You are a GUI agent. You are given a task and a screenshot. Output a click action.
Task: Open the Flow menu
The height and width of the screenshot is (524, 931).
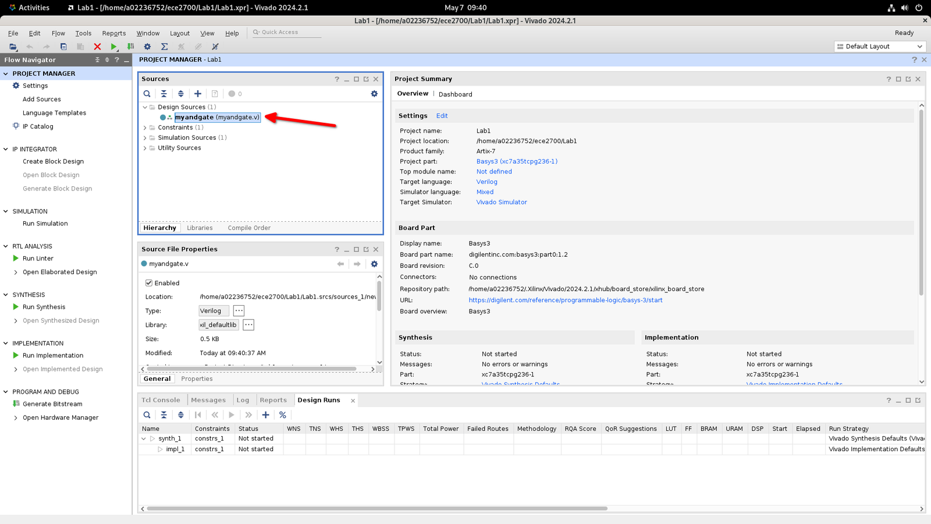58,33
